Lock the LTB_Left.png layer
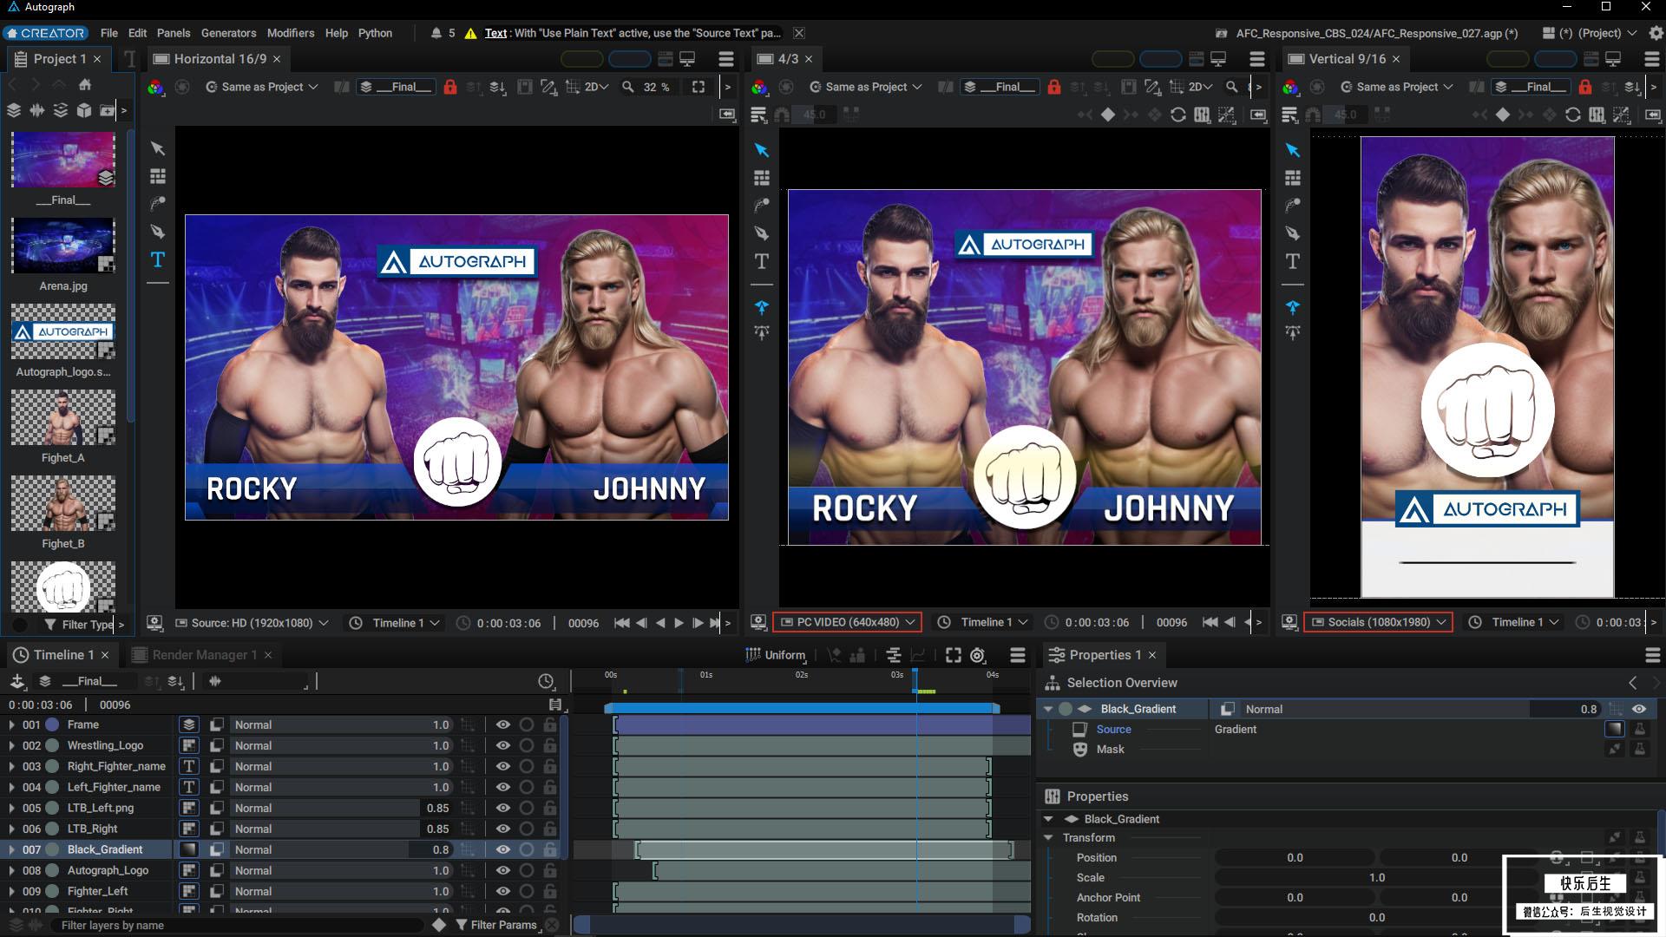This screenshot has width=1666, height=937. point(550,808)
